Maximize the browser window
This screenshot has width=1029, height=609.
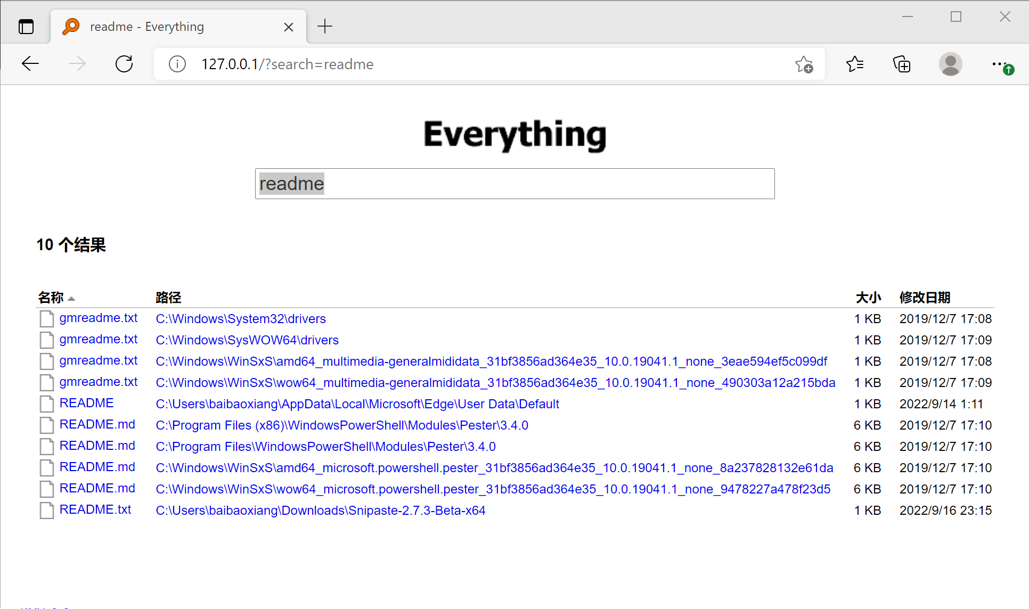[x=956, y=17]
